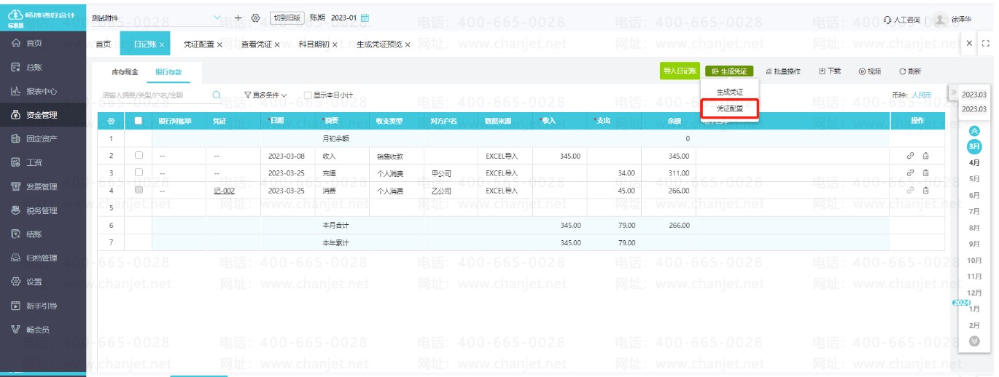Open the 批量操作 dropdown
This screenshot has width=999, height=377.
pos(782,71)
